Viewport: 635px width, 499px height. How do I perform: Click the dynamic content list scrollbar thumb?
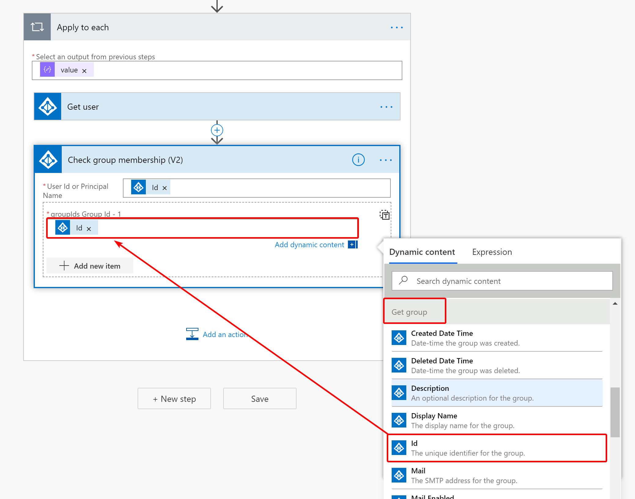coord(615,412)
